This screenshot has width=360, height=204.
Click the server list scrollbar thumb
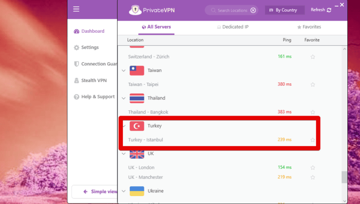click(x=345, y=177)
